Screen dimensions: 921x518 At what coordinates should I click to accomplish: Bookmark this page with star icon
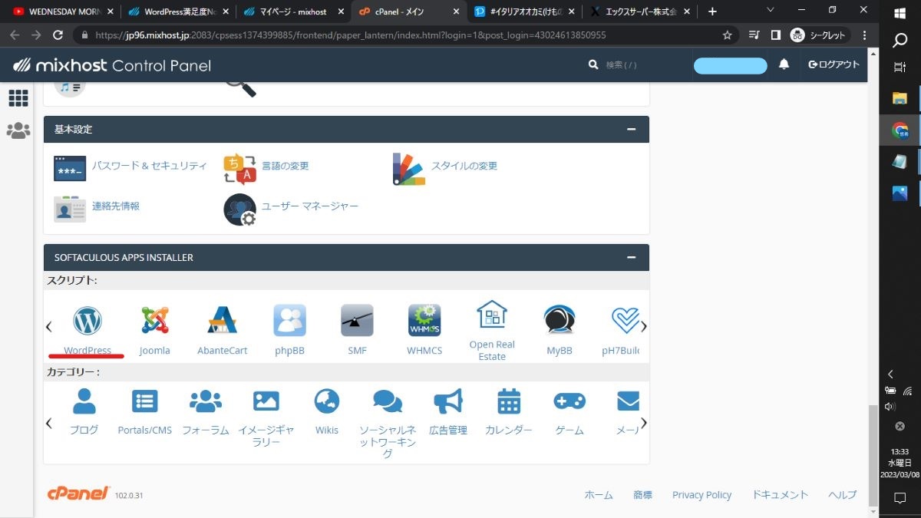click(727, 35)
